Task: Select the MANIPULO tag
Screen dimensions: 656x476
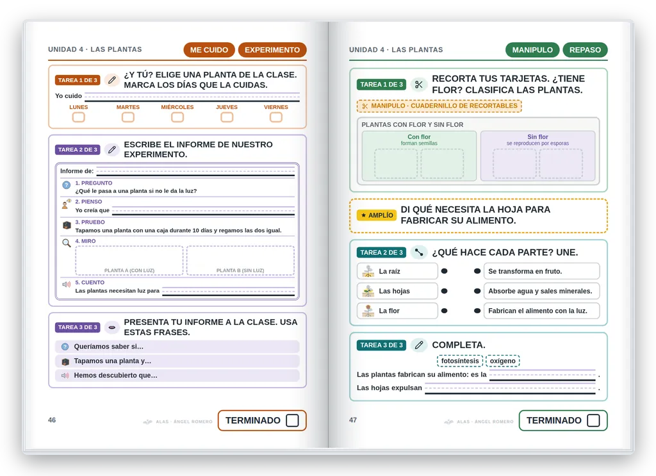Action: (532, 50)
